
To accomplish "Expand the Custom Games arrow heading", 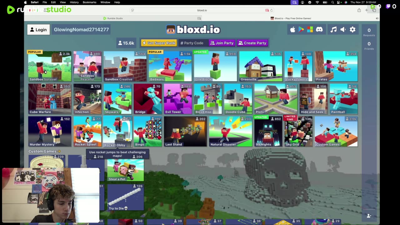I will click(44, 151).
